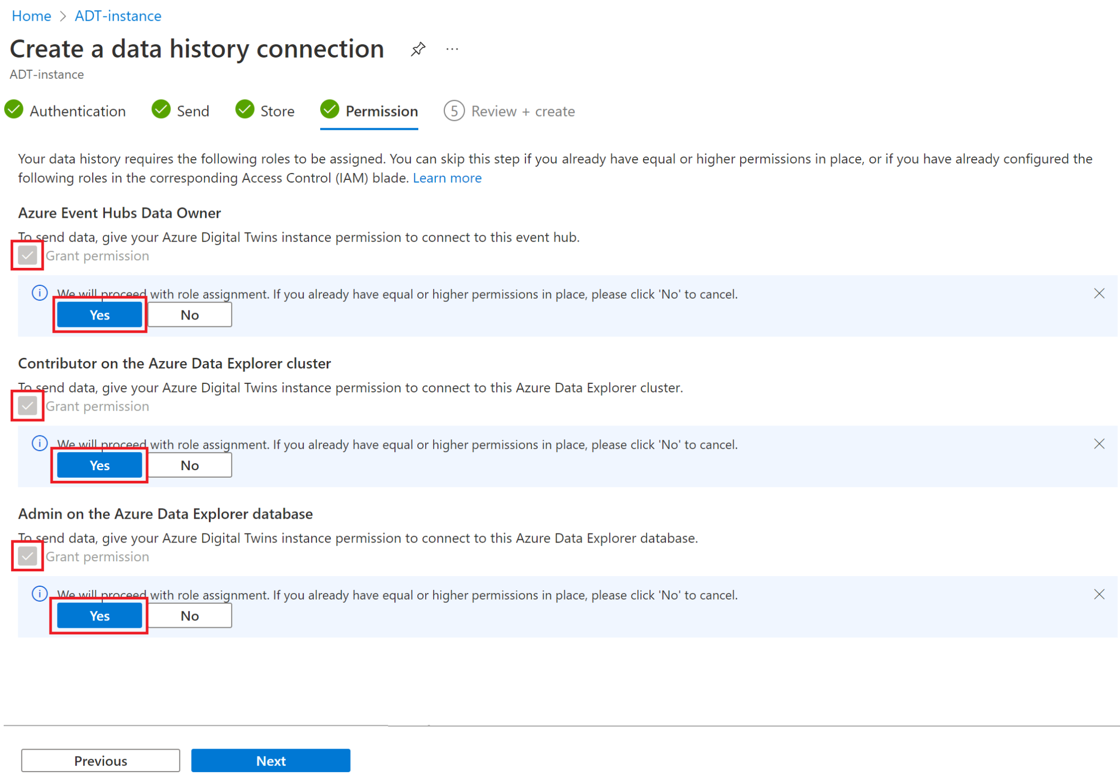Click the Azure Event Hubs Data Owner heading
This screenshot has height=779, width=1120.
(119, 213)
